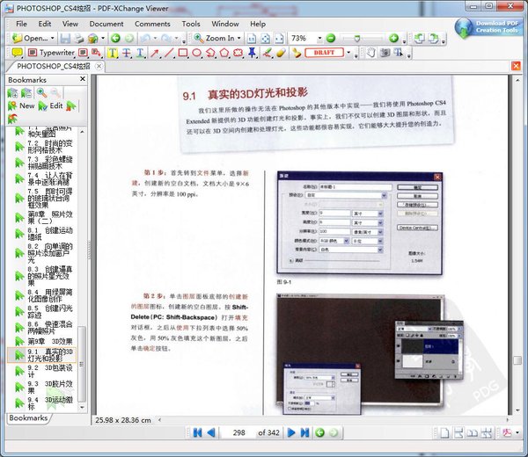528x457 pixels.
Task: Expand the Open button dropdown arrow
Action: pos(53,39)
